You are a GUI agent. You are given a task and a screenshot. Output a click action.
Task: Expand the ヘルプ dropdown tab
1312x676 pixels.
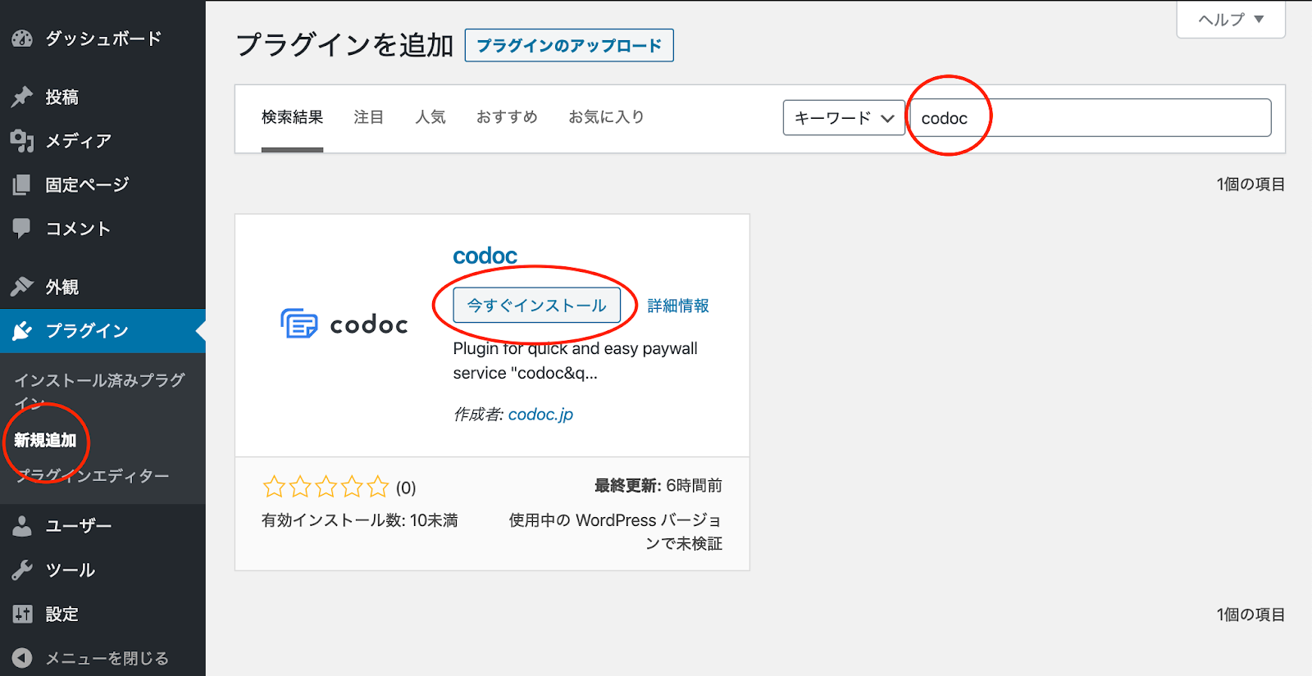coord(1231,20)
